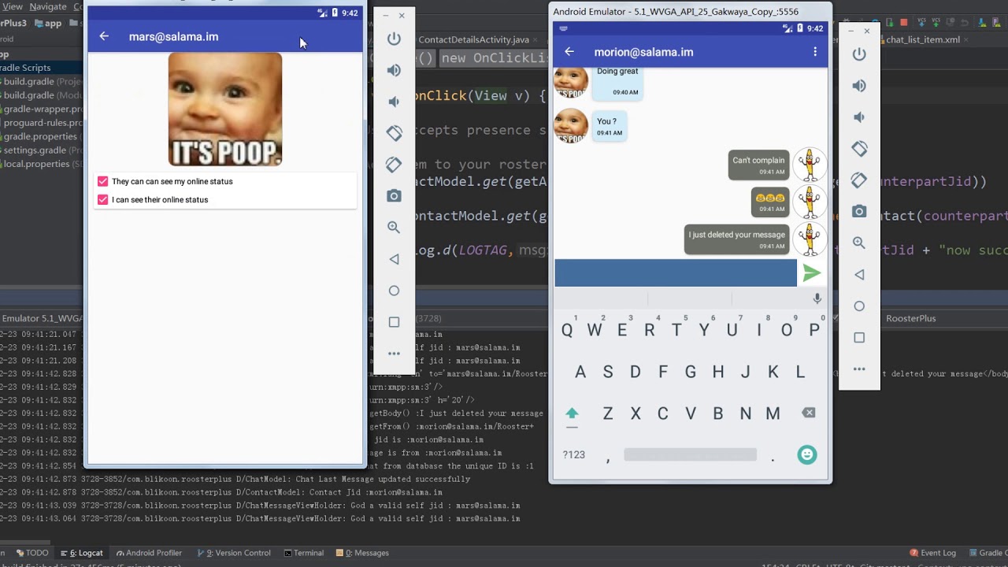Screen dimensions: 1008x567
Task: Switch to ContactDetailsActivity.java editor tab
Action: [473, 39]
